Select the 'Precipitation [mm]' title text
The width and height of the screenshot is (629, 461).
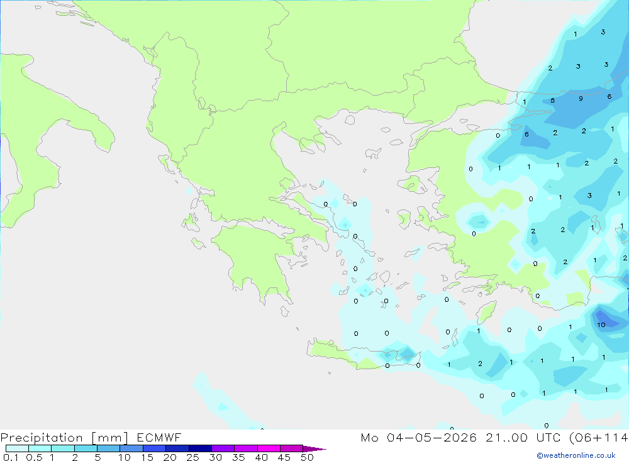[64, 438]
